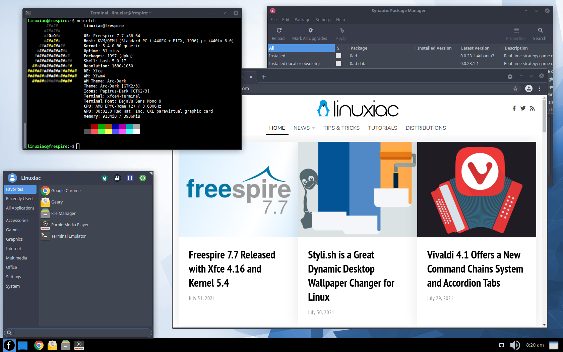This screenshot has width=563, height=352.
Task: Open Freespire 7.7 Released article headline
Action: coord(232,269)
